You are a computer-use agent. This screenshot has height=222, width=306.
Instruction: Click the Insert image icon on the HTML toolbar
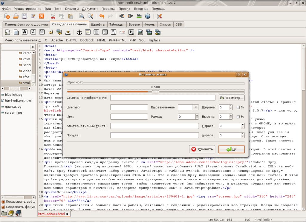(140, 32)
